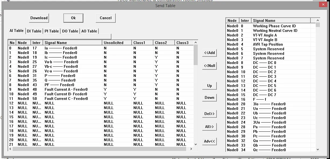330x159 pixels.
Task: Click the left table's horizontal scrollbar thumb
Action: point(99,149)
